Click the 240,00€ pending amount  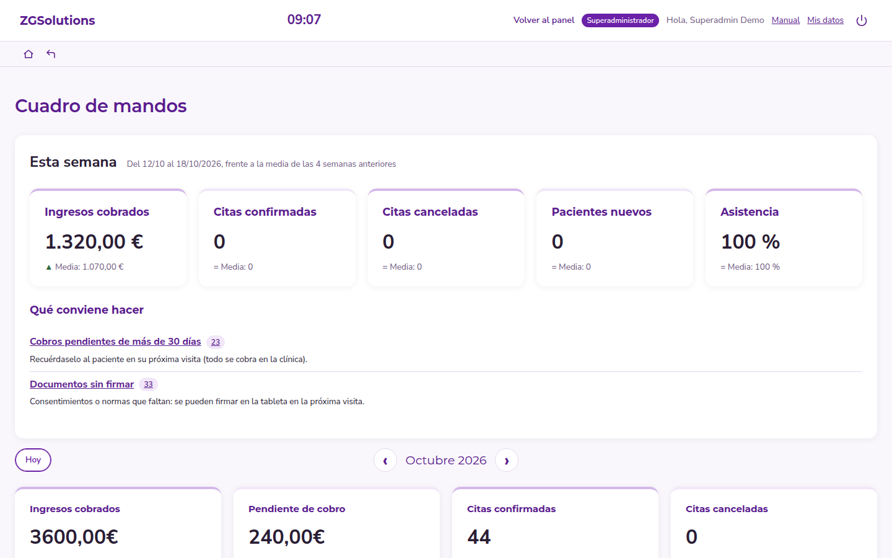[x=287, y=537]
